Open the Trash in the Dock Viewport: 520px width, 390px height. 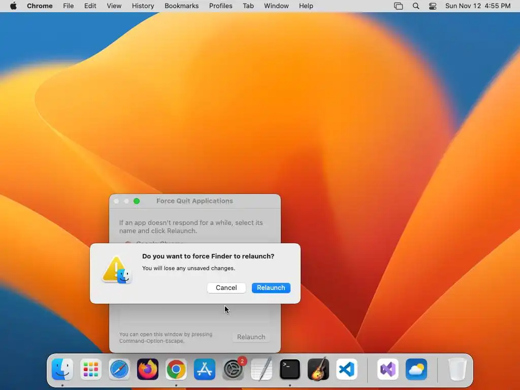tap(458, 369)
